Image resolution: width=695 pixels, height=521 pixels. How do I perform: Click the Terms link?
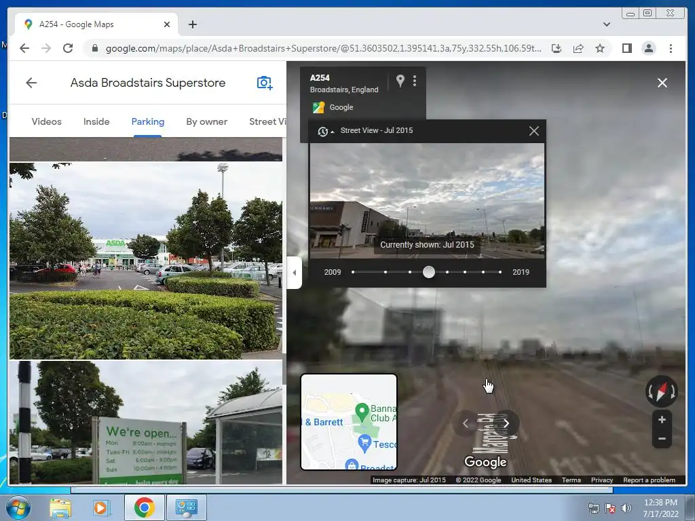571,480
